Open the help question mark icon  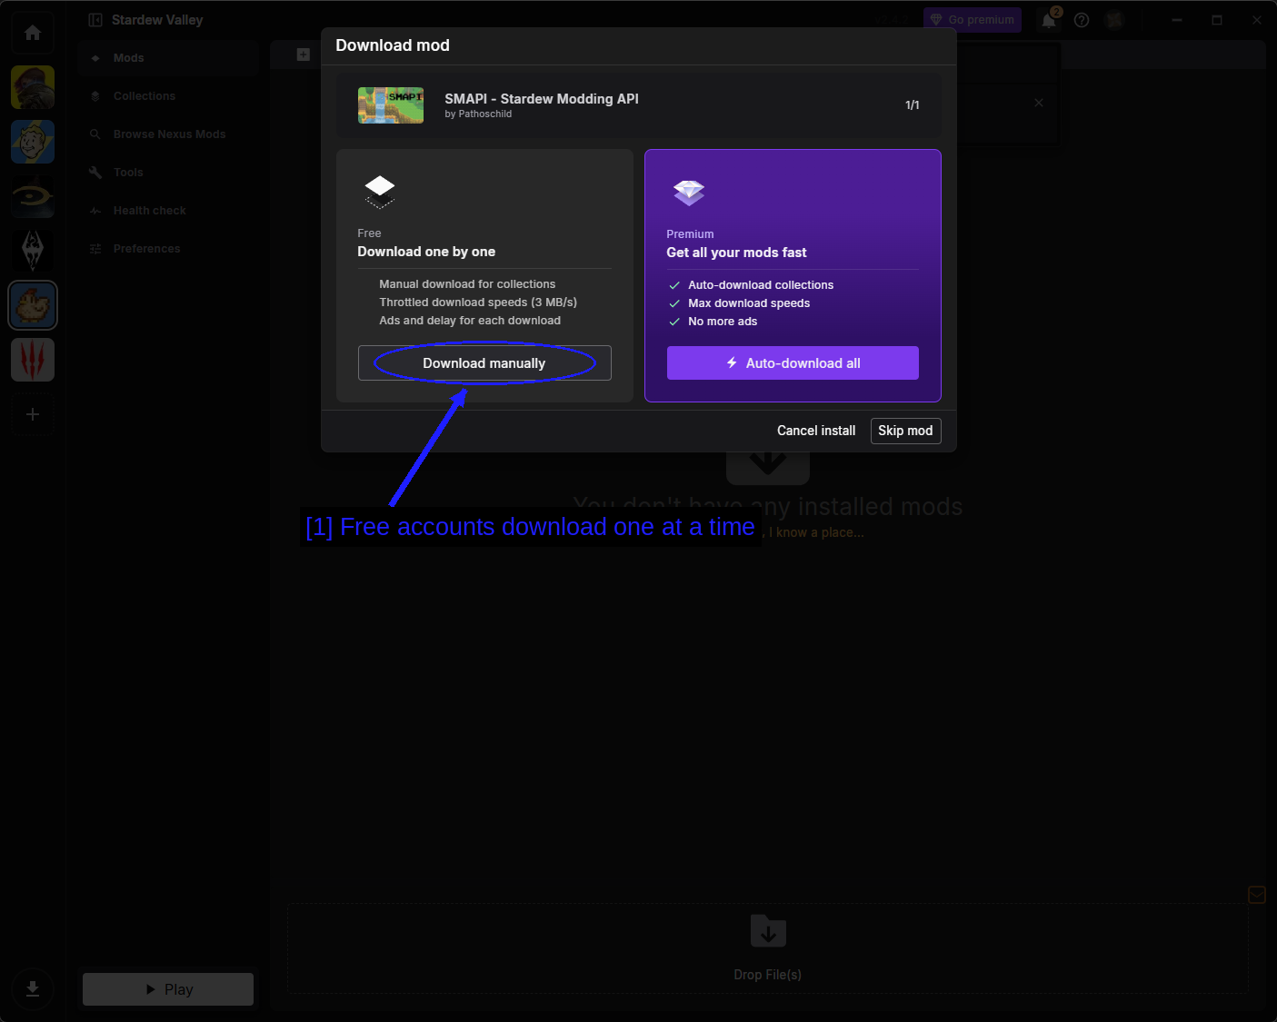[1082, 20]
